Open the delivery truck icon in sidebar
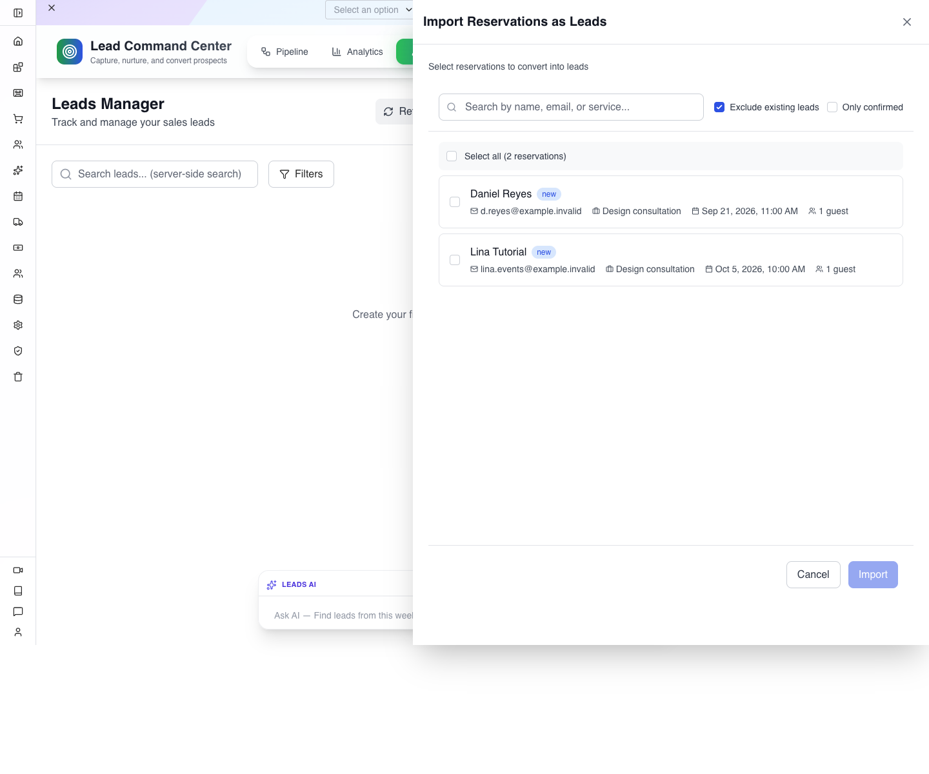The width and height of the screenshot is (929, 774). pyautogui.click(x=18, y=222)
